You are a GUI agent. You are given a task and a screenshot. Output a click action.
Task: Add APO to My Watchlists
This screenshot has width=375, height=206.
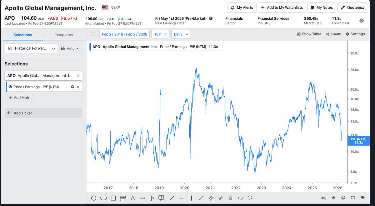tap(282, 8)
